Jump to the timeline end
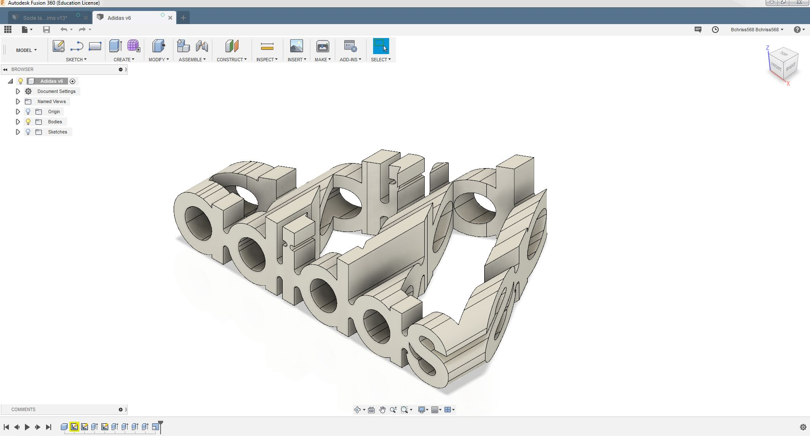The height and width of the screenshot is (436, 810). point(49,427)
